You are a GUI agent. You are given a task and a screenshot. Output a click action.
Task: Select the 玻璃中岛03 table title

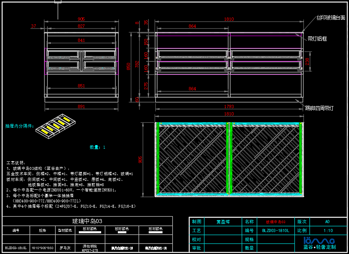[87, 221]
